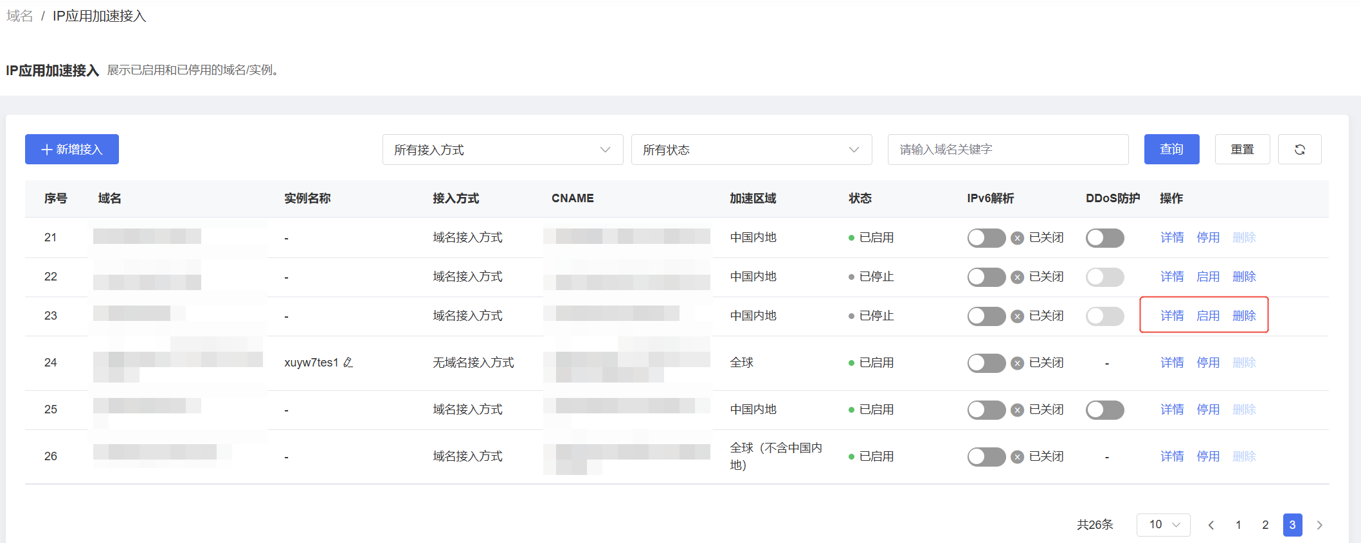Click the 无域名接入方式 cell
Viewport: 1361px width, 543px height.
pyautogui.click(x=473, y=363)
